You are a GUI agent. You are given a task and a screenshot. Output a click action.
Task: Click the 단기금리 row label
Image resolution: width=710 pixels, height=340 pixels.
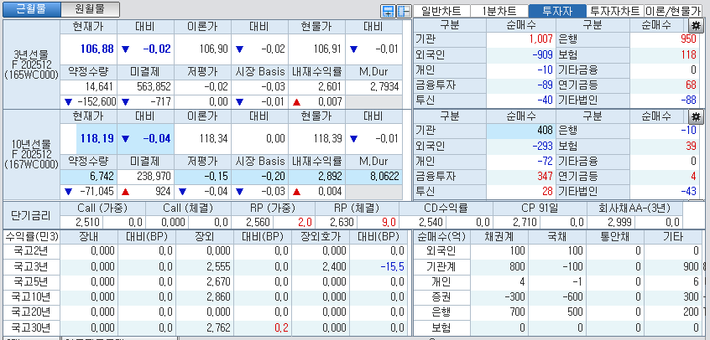31,215
